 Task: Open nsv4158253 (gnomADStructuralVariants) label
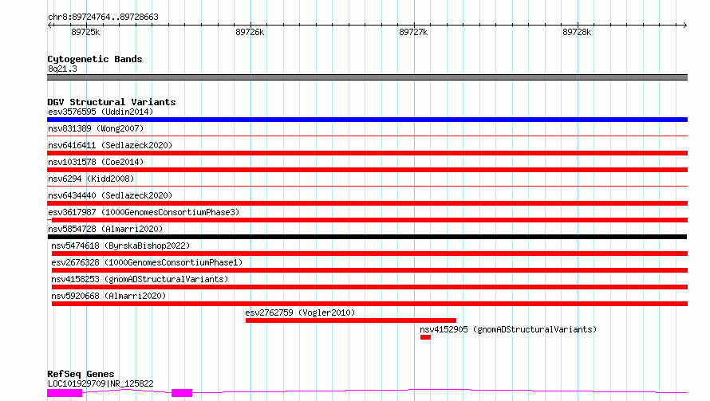click(x=140, y=279)
